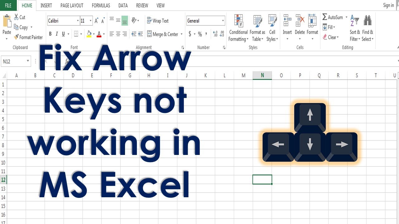Open Clear eraser dropdown
Image resolution: width=399 pixels, height=224 pixels.
tap(330, 37)
